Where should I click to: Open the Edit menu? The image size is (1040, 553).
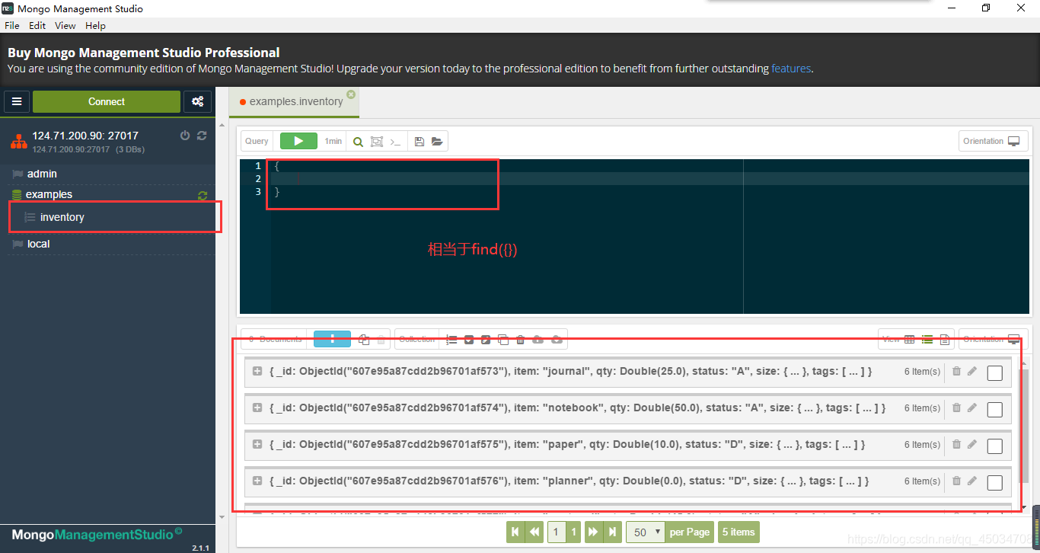37,25
